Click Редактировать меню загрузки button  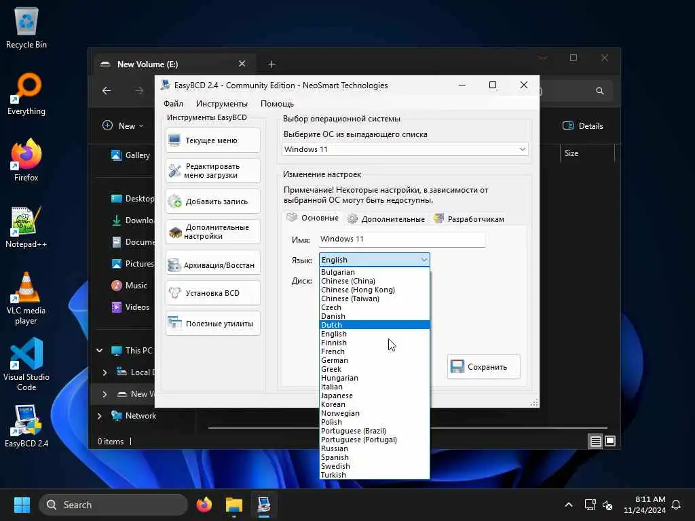point(212,170)
